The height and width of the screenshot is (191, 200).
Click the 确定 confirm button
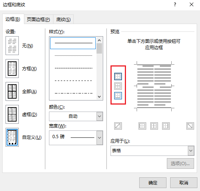(153, 183)
